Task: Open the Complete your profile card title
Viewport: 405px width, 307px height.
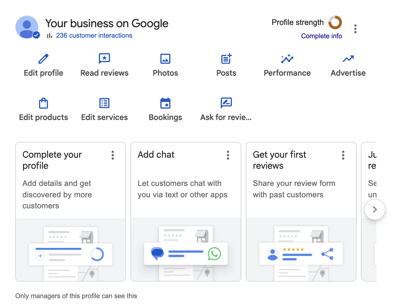Action: coord(52,160)
